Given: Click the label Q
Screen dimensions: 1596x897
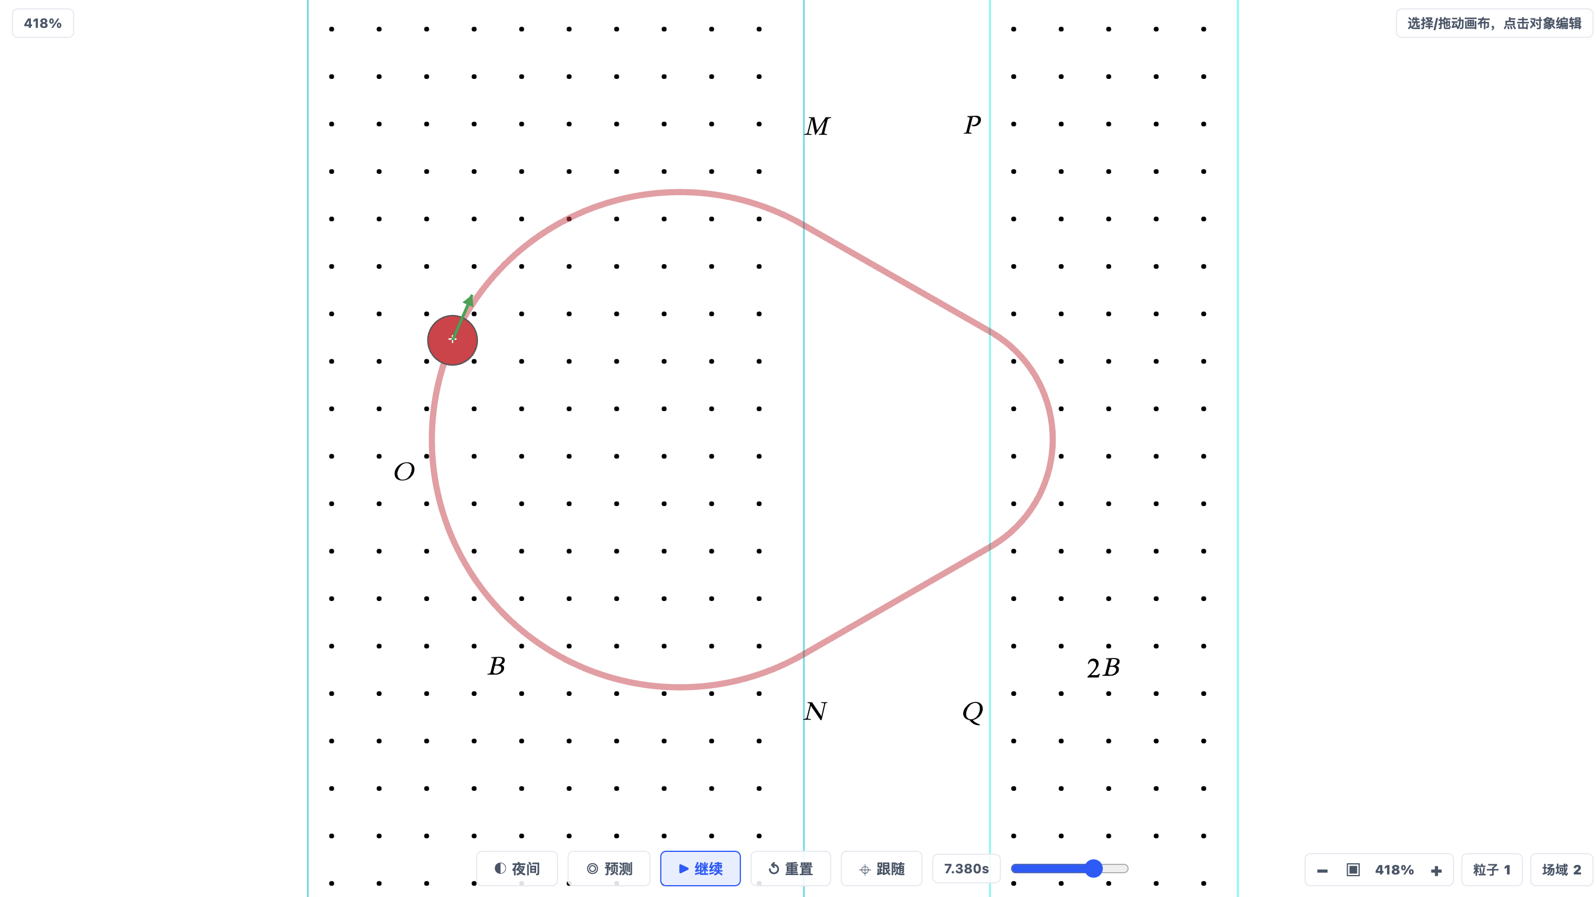Looking at the screenshot, I should point(973,712).
